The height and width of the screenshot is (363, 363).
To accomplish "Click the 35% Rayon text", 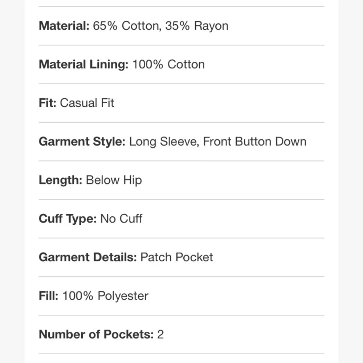I will pyautogui.click(x=197, y=26).
